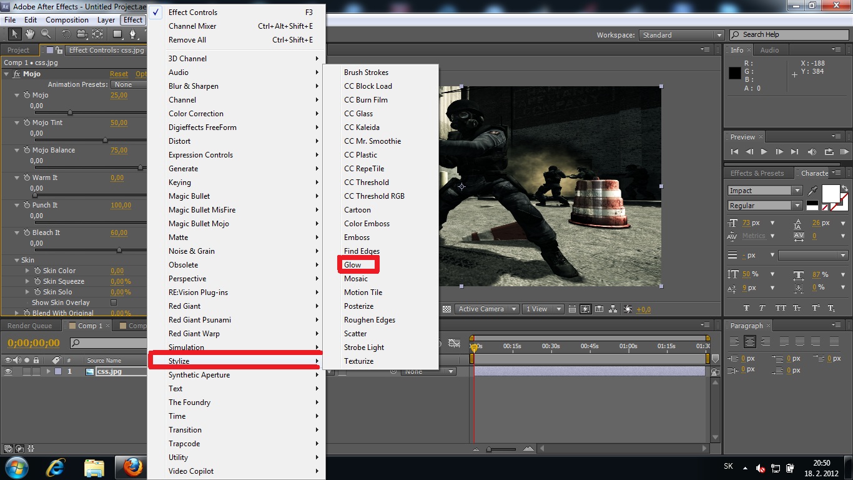Viewport: 853px width, 480px height.
Task: Select the Unified Camera tool
Action: [82, 34]
